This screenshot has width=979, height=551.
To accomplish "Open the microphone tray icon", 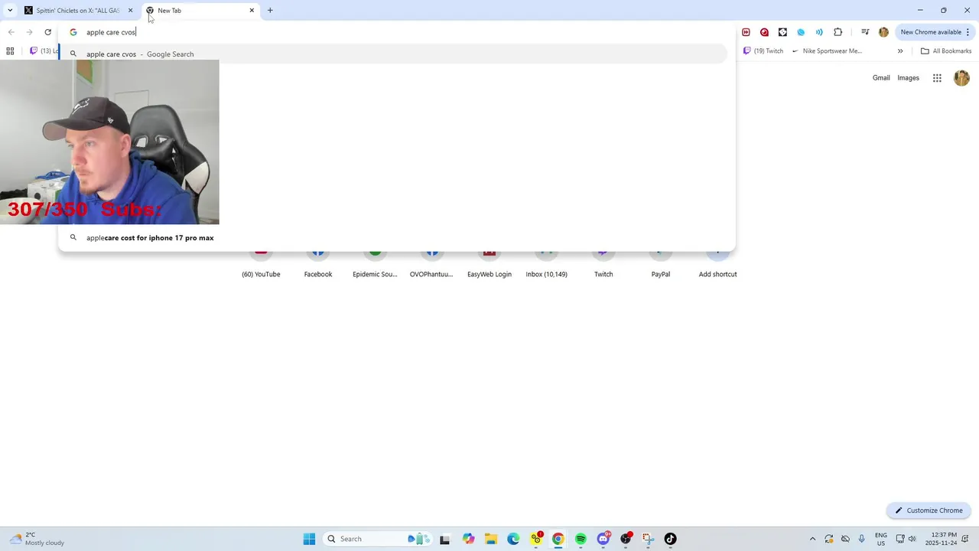I will [862, 539].
